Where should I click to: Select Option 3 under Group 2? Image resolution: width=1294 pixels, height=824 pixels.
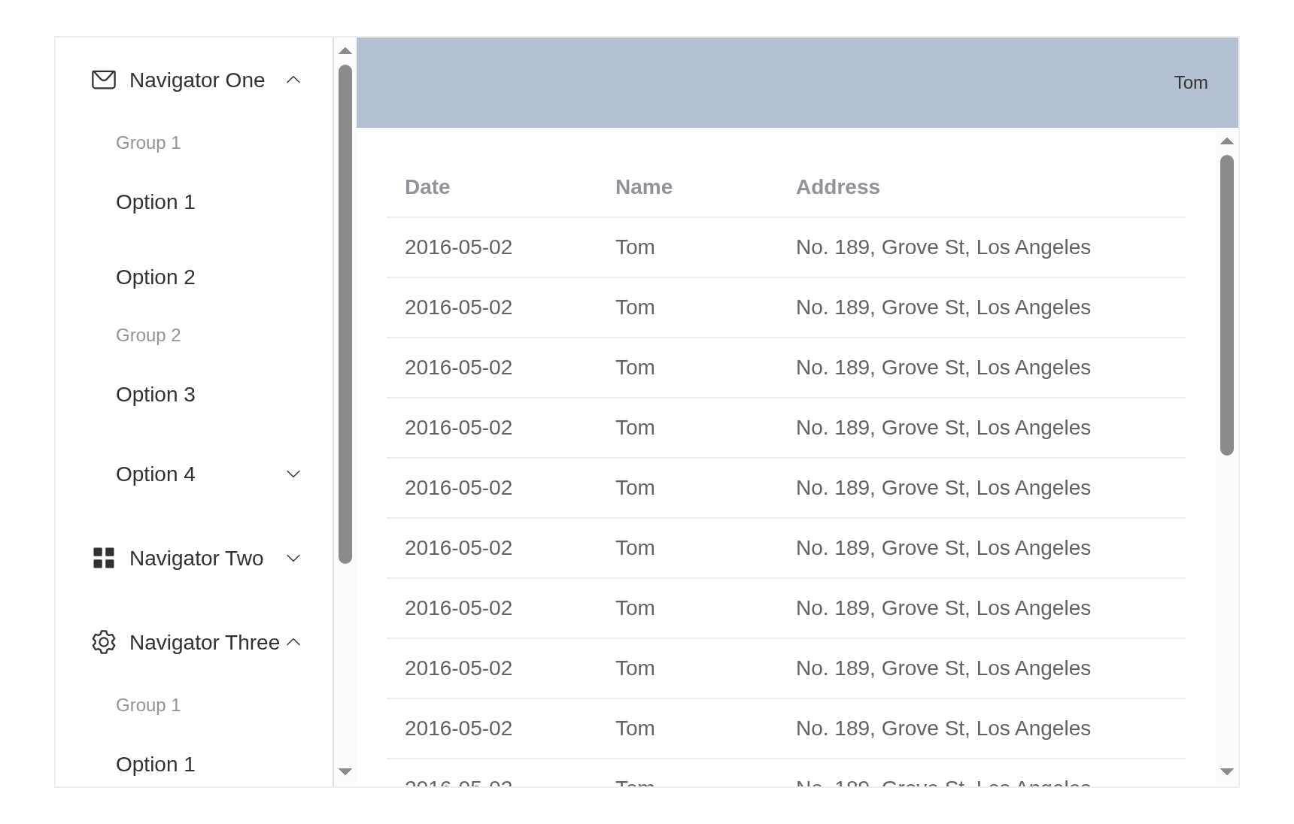click(x=156, y=395)
